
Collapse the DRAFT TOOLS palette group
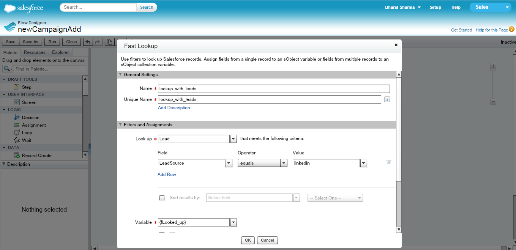4,79
